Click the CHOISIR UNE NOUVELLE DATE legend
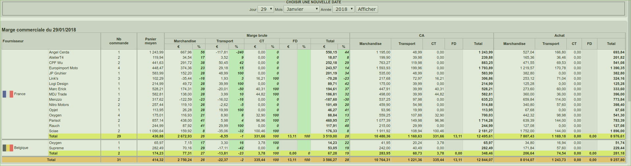Viewport: 631px width, 166px height. pos(314,2)
